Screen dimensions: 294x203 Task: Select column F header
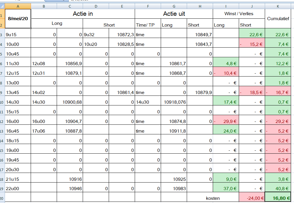[148, 6]
